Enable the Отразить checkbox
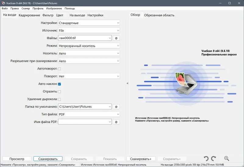 click(59, 92)
